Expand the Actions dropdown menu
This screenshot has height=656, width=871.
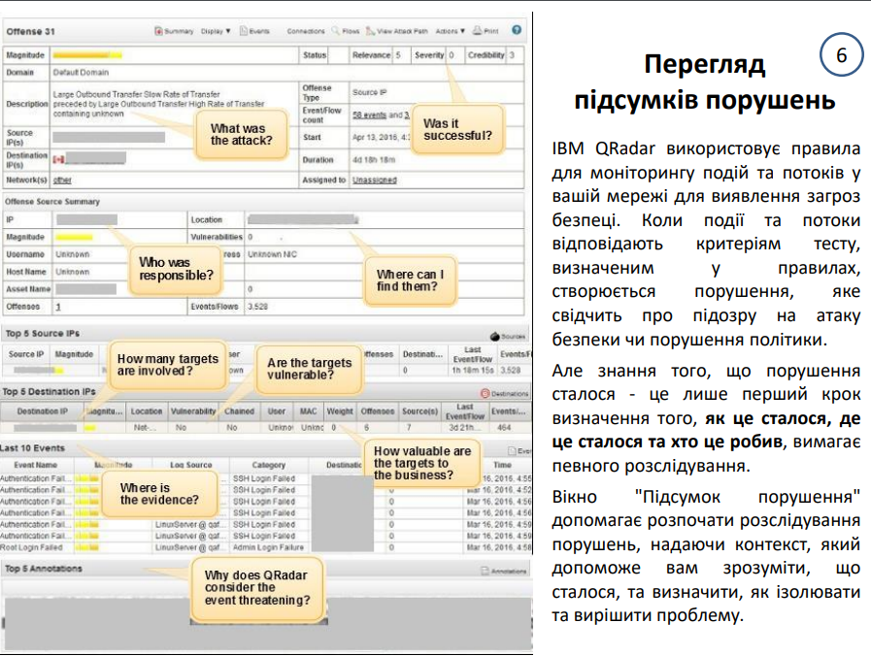pyautogui.click(x=450, y=31)
